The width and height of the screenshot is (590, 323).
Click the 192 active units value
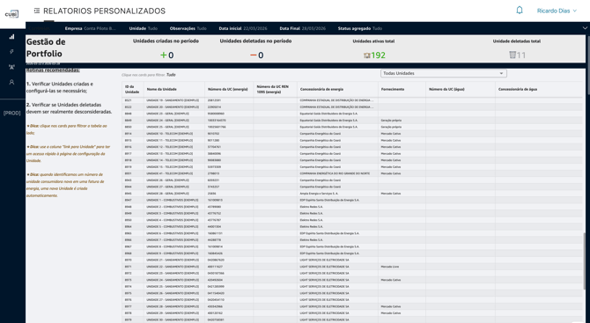378,55
